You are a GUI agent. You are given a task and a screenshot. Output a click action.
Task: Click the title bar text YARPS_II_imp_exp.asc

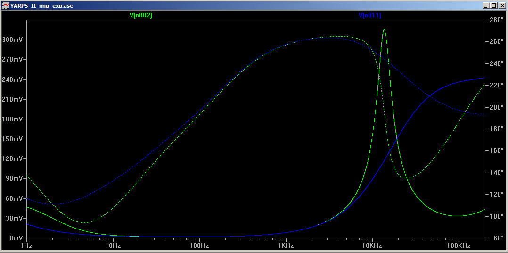[41, 6]
